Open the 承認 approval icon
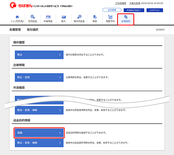The height and width of the screenshot is (155, 174). (x=95, y=17)
